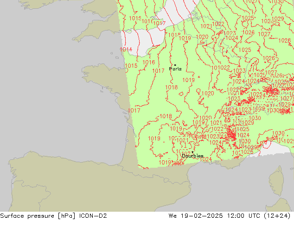Click the 1014 isobar label
294x227 pixels.
(126, 50)
